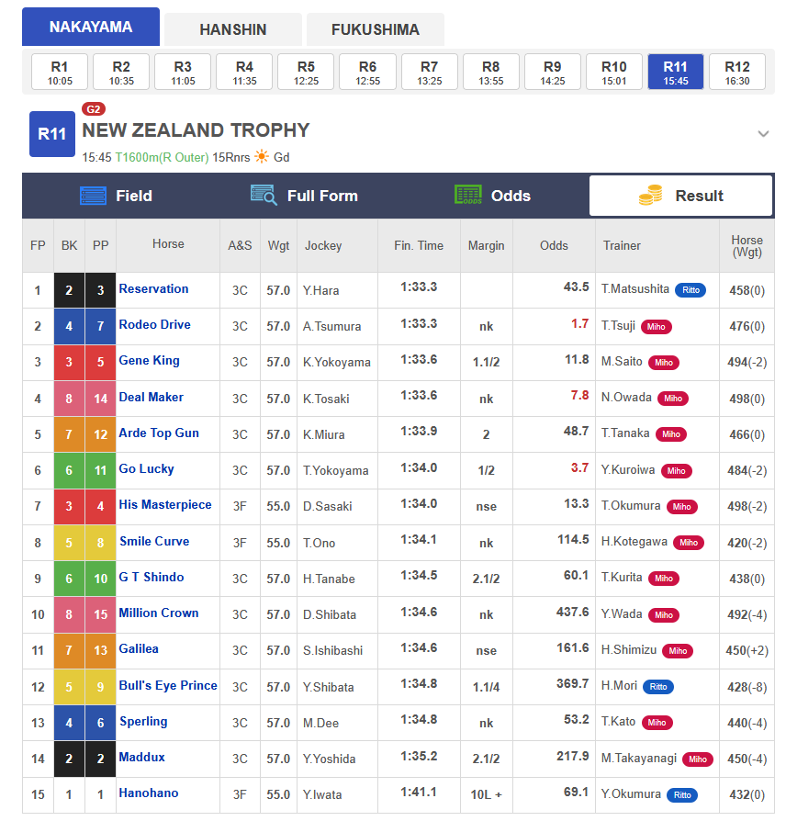Click the odds value 437.6

(x=572, y=613)
